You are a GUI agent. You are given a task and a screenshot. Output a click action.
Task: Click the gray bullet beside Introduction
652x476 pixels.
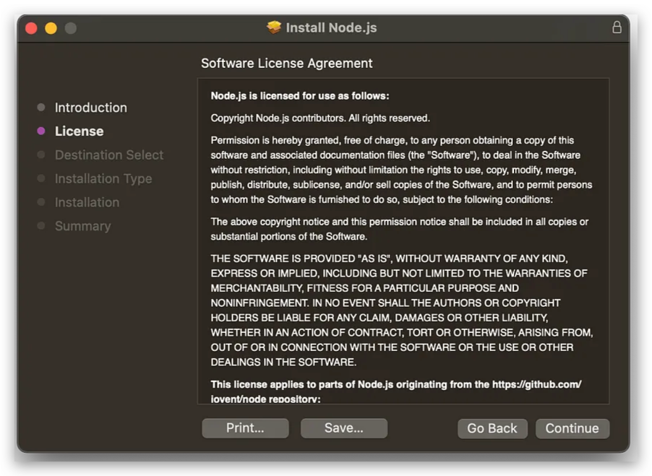(x=41, y=108)
